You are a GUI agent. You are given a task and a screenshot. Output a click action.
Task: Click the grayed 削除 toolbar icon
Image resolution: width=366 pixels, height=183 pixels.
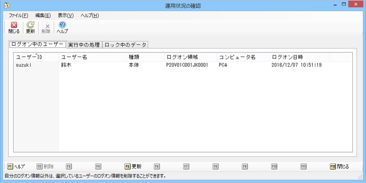[46, 27]
